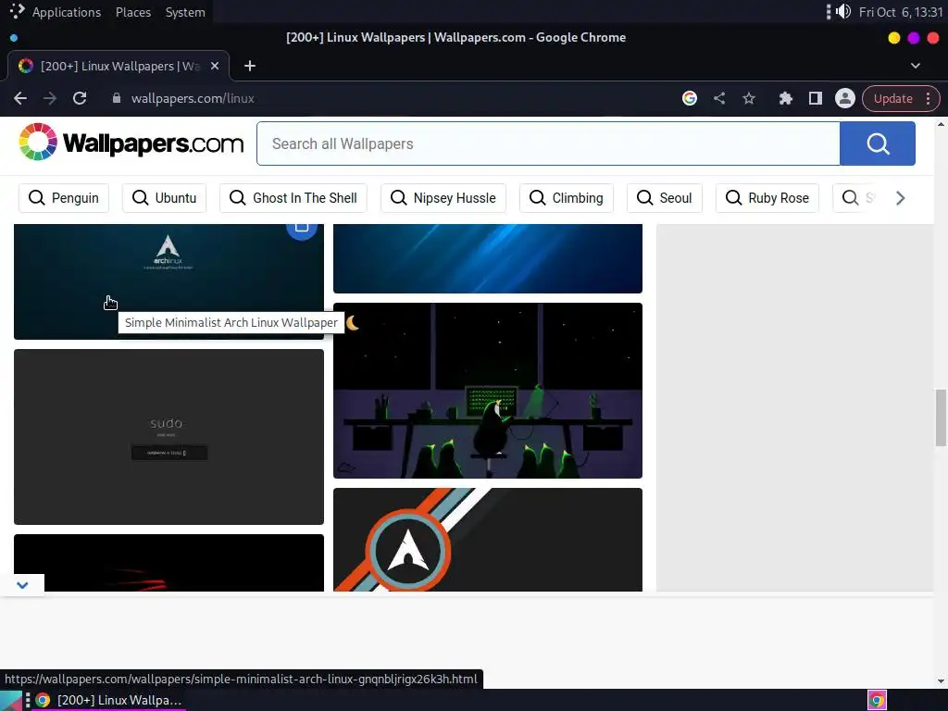Image resolution: width=948 pixels, height=711 pixels.
Task: Open a new tab with plus
Action: (250, 66)
